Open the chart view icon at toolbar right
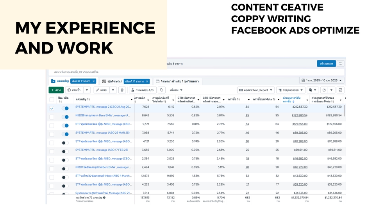 340,90
